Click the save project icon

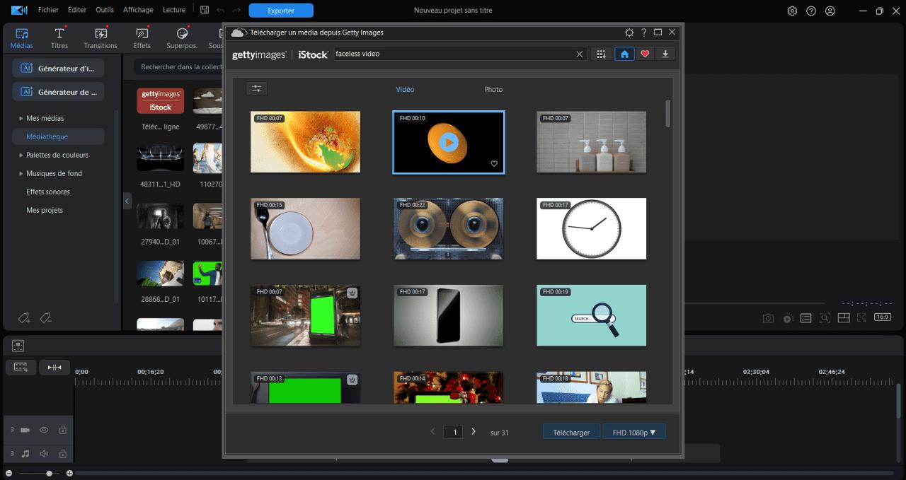click(x=205, y=10)
